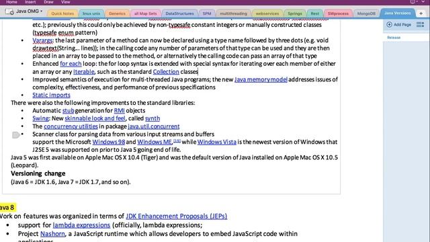Switch to the SPM section tab
The height and width of the screenshot is (242, 430).
[x=207, y=13]
